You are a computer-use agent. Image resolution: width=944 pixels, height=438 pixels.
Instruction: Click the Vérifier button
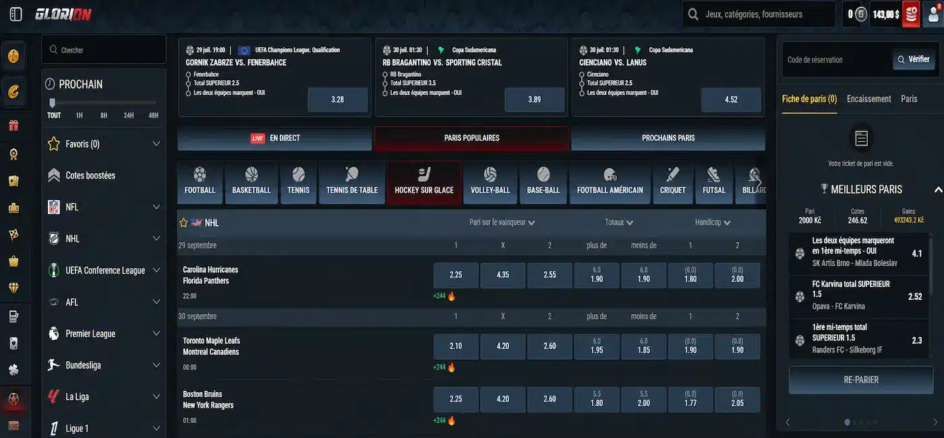[x=914, y=59]
